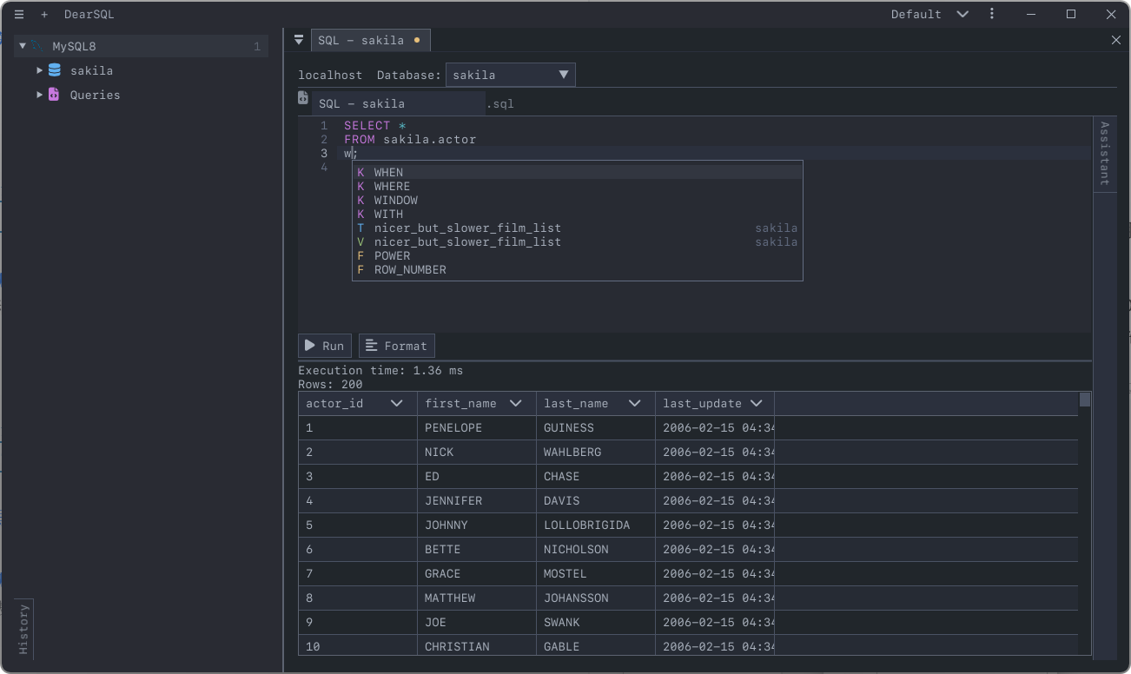Screen dimensions: 1131x674
Task: Select the MySQL8 connection in the sidebar
Action: tap(141, 46)
